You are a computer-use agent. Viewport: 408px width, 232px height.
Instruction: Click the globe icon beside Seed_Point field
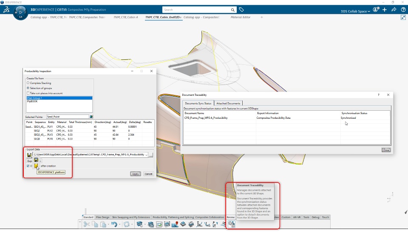pos(91,117)
